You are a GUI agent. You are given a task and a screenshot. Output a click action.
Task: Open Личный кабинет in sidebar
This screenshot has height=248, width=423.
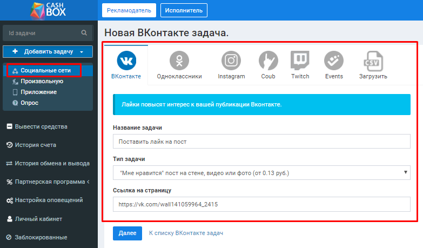tap(38, 219)
